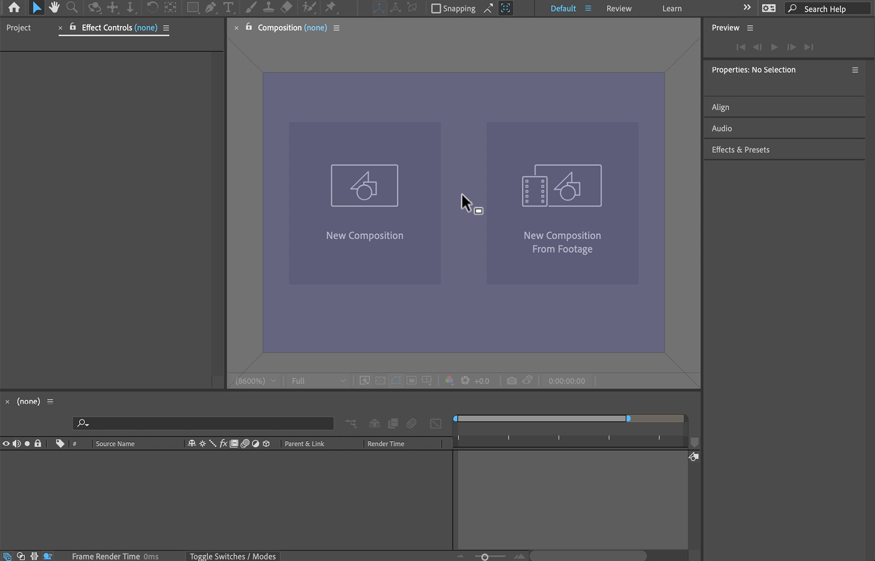Switch to the Review workspace
This screenshot has height=561, width=875.
coord(619,8)
